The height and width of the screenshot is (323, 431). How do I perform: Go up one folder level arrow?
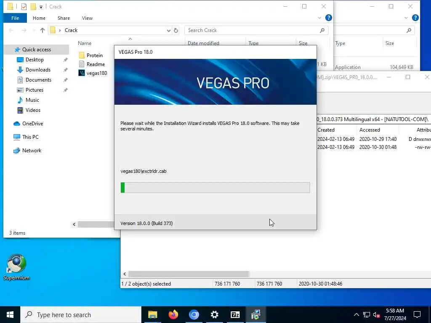[43, 30]
